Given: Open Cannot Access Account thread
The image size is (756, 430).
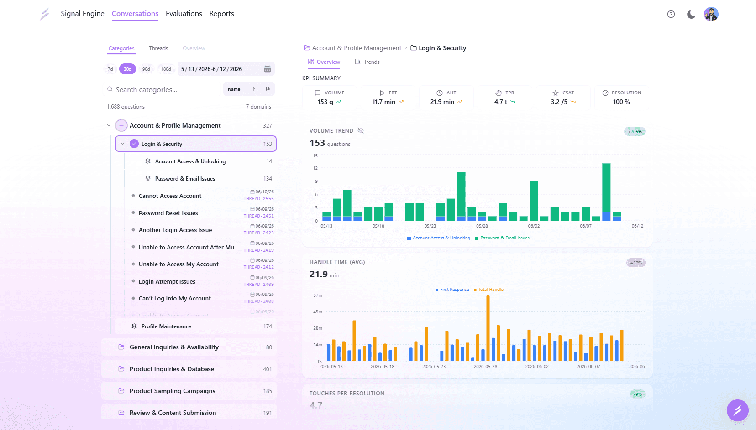Looking at the screenshot, I should (170, 196).
